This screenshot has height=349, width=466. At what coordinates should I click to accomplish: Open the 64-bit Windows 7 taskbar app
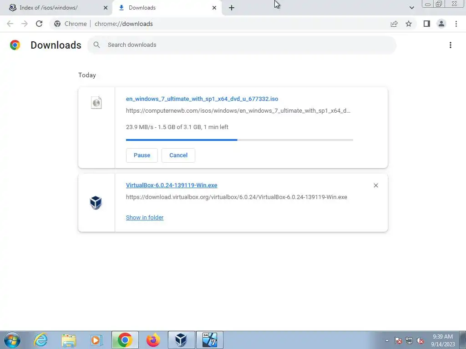tap(209, 340)
